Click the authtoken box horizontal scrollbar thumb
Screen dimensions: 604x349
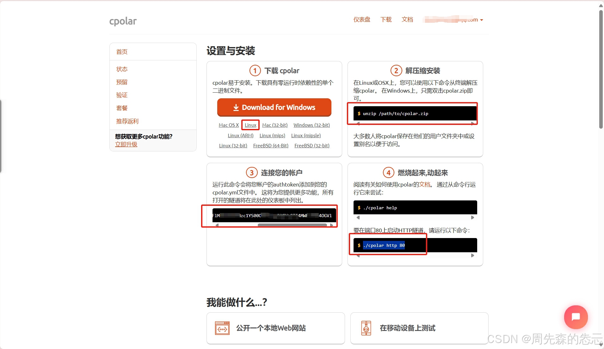pos(292,225)
